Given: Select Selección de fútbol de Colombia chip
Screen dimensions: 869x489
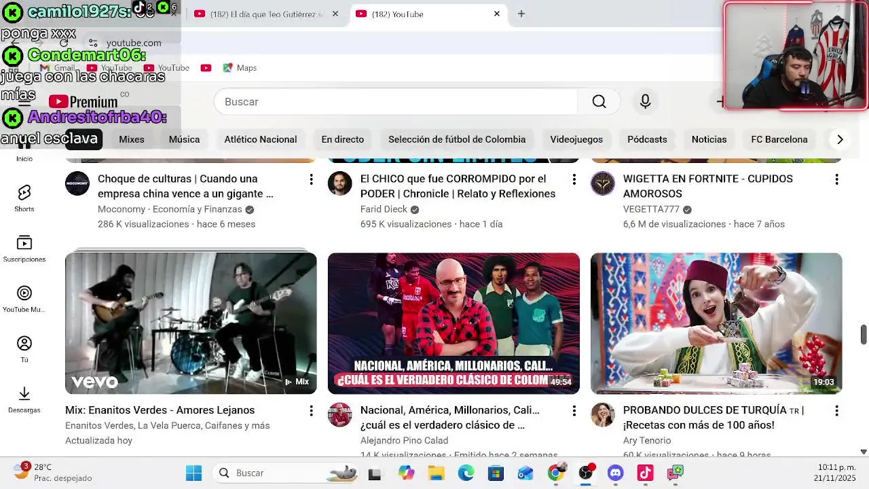Looking at the screenshot, I should pyautogui.click(x=457, y=139).
